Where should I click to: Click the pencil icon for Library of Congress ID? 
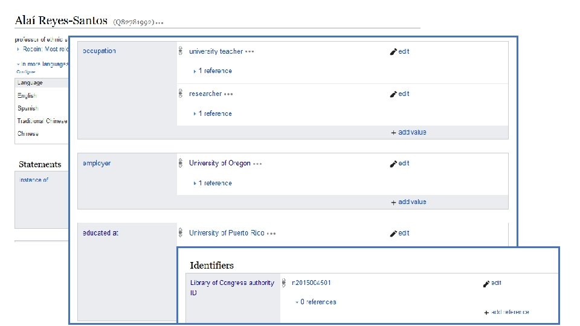coord(486,283)
